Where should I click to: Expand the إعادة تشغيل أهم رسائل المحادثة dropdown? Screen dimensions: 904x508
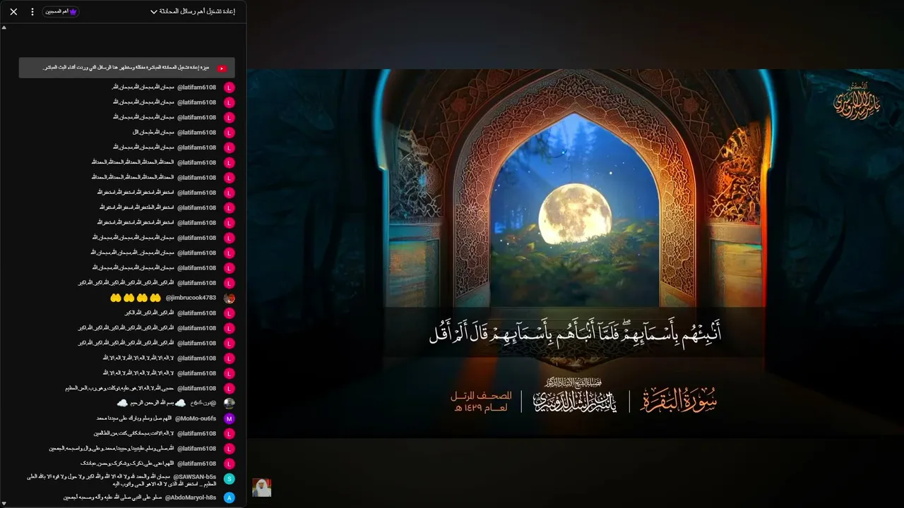click(x=193, y=12)
